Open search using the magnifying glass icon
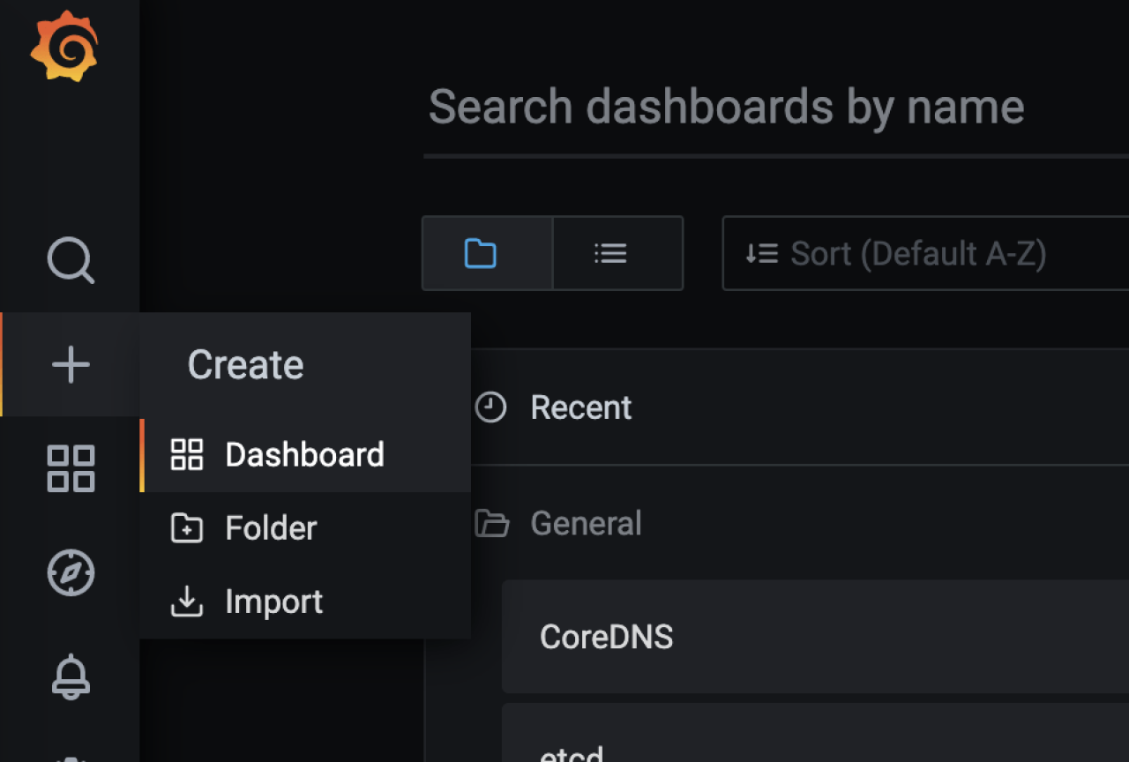 70,260
